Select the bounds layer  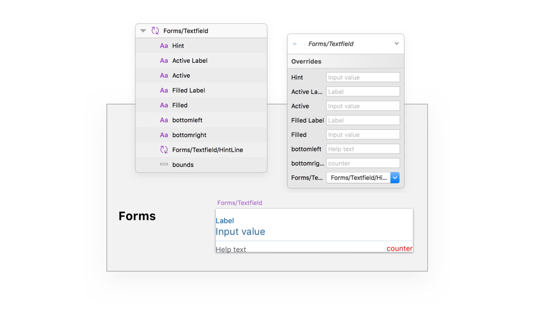(x=201, y=165)
